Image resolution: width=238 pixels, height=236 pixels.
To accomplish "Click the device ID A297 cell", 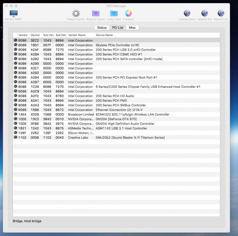I will tap(35, 82).
